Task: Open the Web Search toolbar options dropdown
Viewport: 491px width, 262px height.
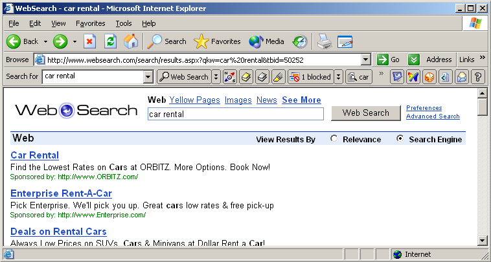Action: (x=216, y=76)
